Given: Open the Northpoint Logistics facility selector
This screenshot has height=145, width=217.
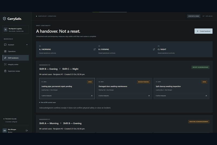Looking at the screenshot, I should click(x=16, y=29).
